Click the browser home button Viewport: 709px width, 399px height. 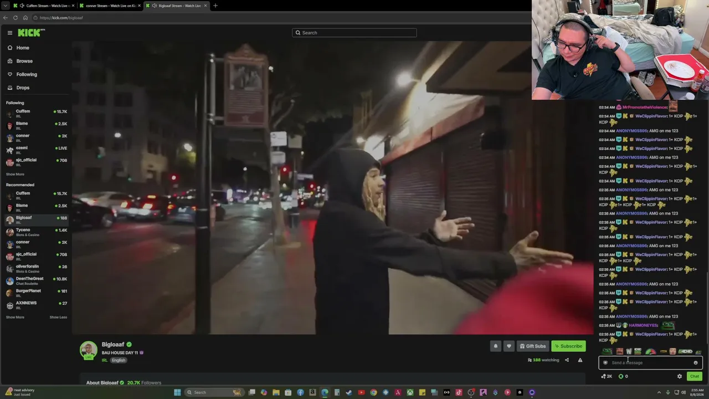tap(25, 18)
